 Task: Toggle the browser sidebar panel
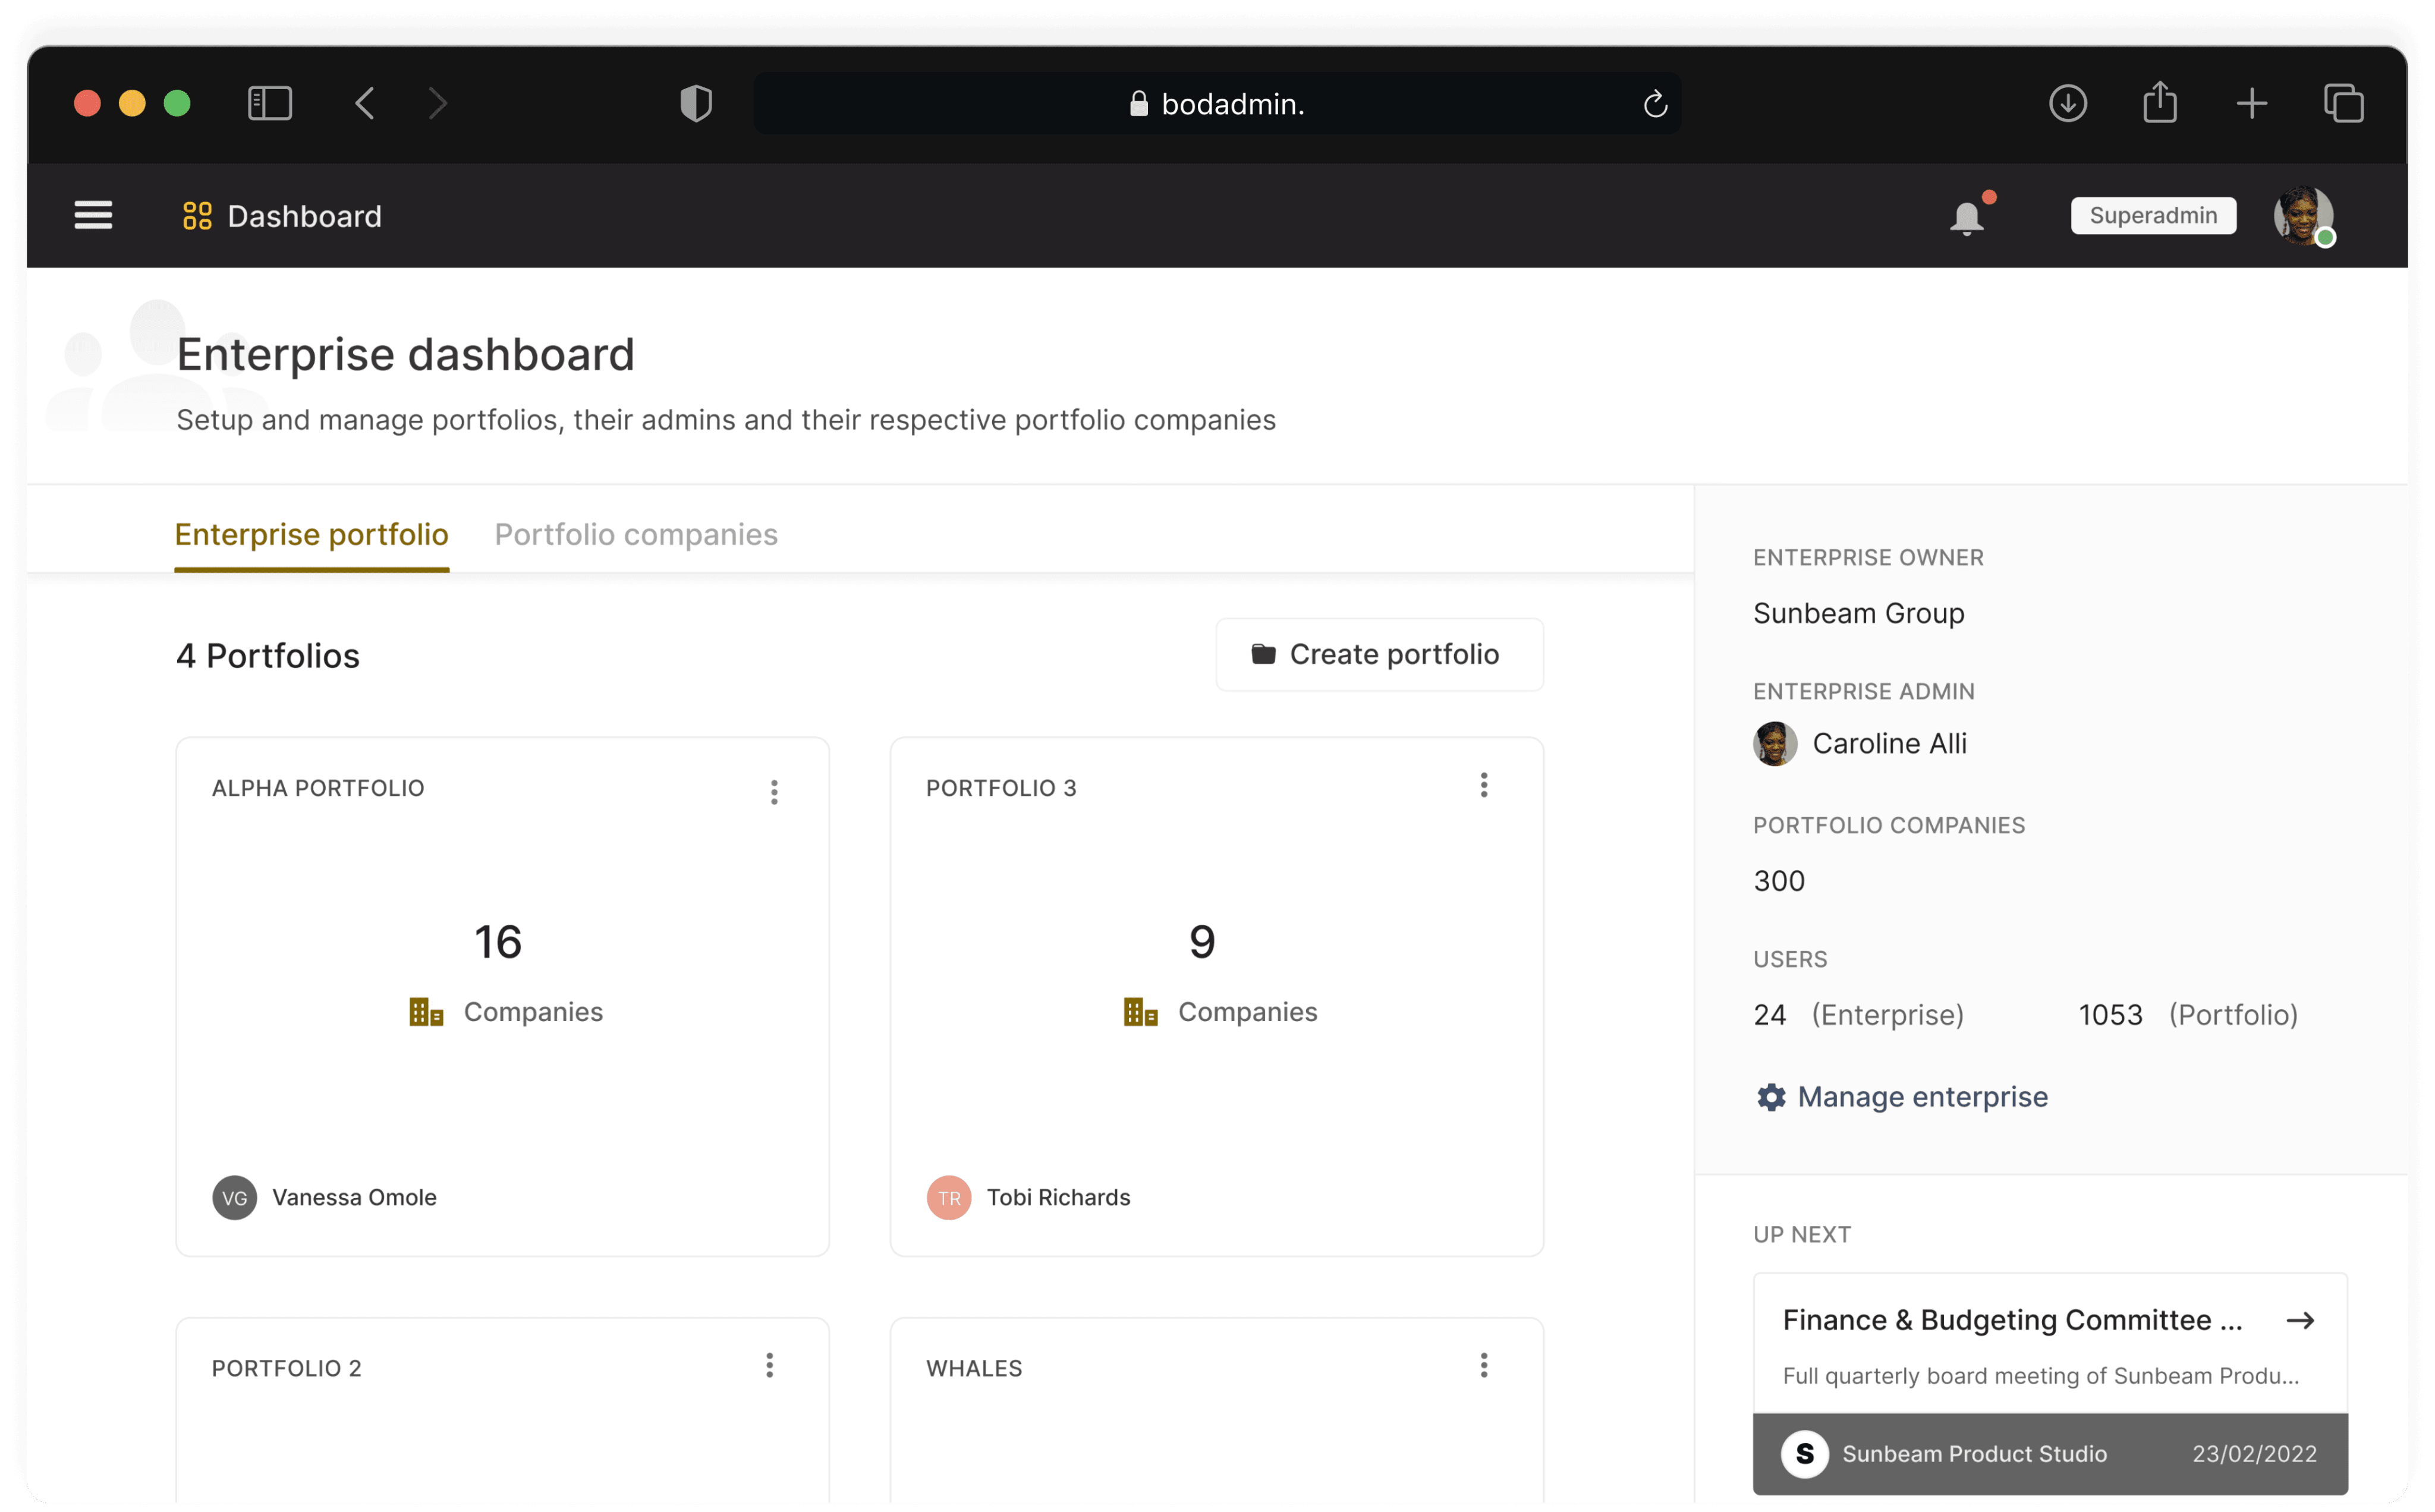[269, 103]
